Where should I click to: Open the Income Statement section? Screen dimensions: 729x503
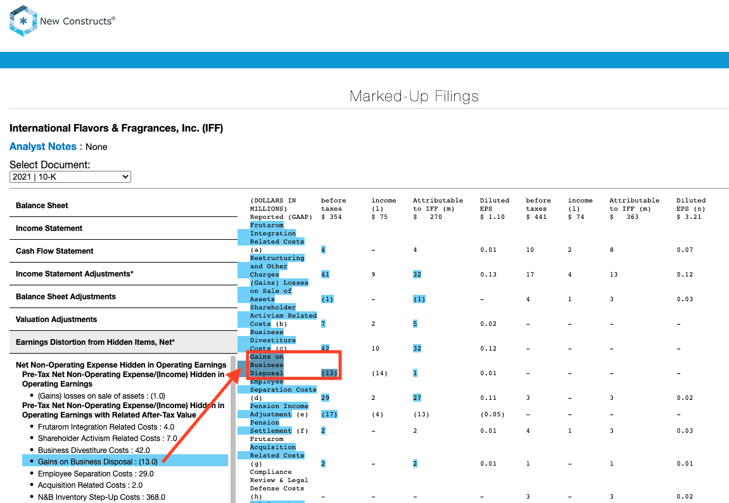click(124, 228)
